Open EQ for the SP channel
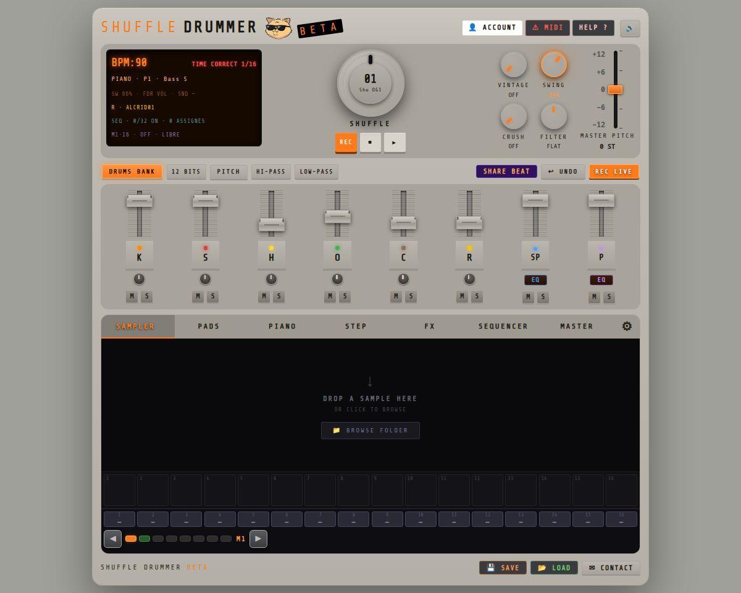This screenshot has width=741, height=593. 535,280
